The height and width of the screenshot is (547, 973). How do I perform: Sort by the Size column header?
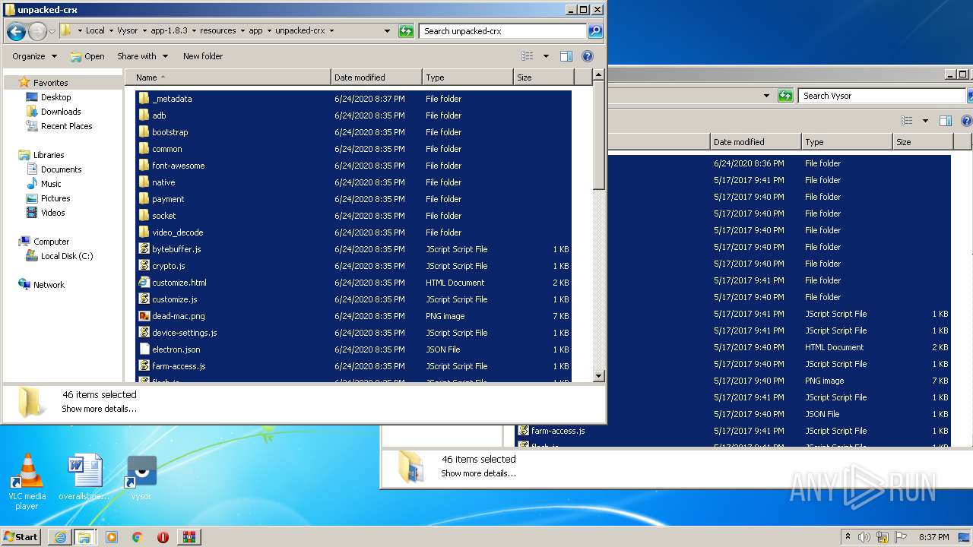(544, 77)
